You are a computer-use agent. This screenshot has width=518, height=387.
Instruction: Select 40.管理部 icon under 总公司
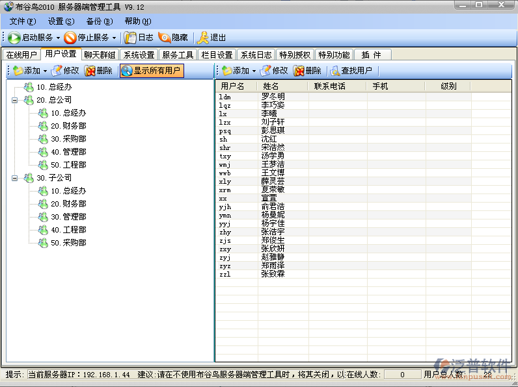coord(43,152)
